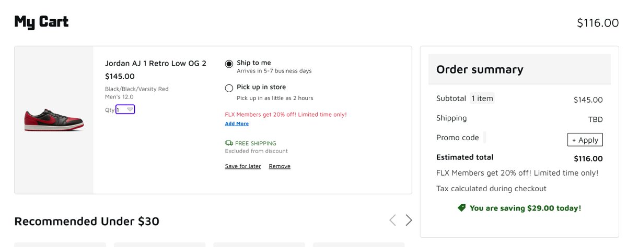Viewport: 627px width, 247px height.
Task: Open the Add More link
Action: click(237, 123)
